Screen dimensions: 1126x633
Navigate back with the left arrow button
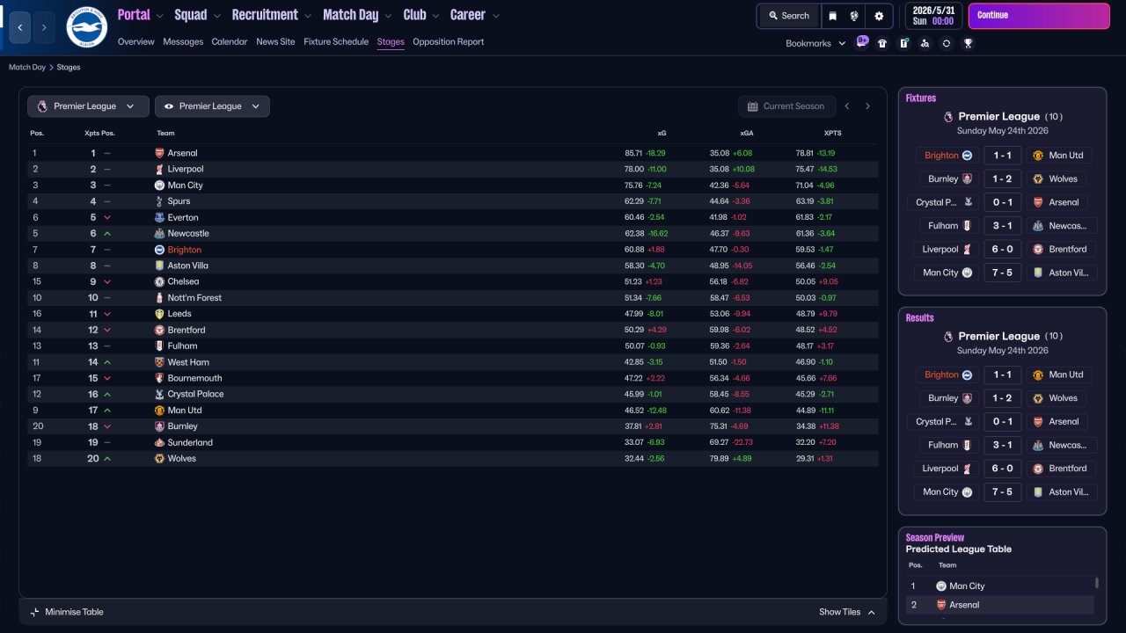tap(20, 27)
